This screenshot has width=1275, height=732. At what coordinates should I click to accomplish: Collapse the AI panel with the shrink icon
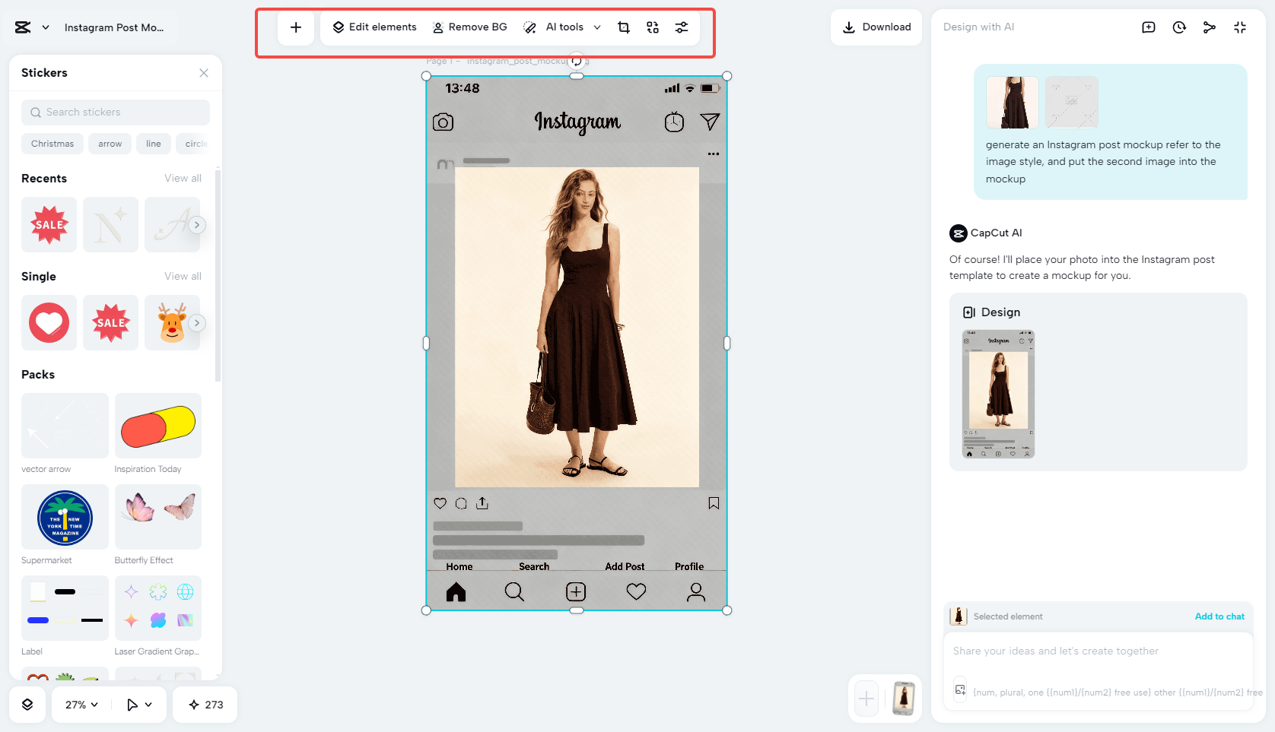[x=1240, y=27]
